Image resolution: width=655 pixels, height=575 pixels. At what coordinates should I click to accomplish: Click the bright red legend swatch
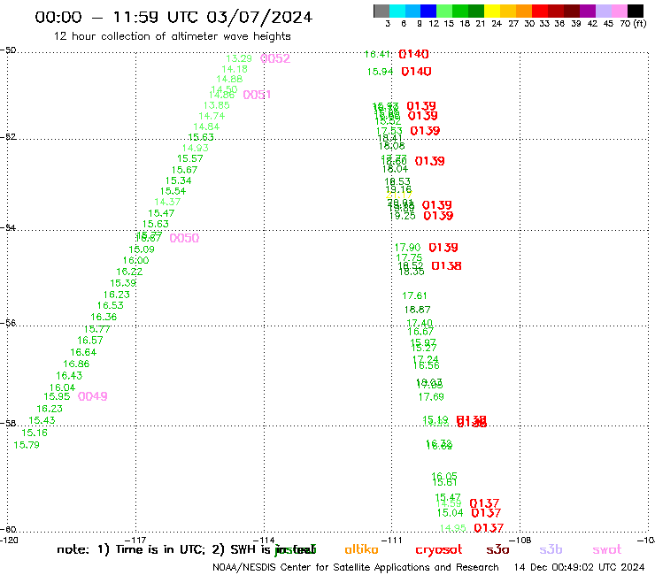pos(540,11)
